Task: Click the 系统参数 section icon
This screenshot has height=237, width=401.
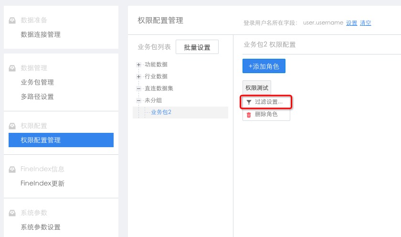Action: 12,213
